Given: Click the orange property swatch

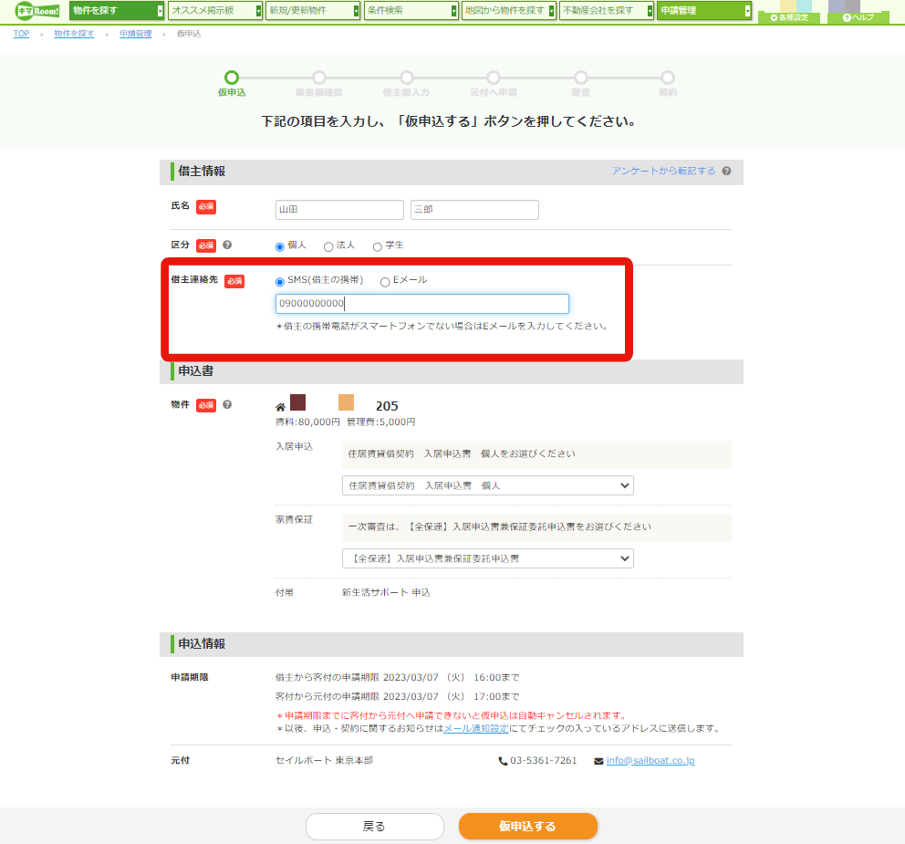Looking at the screenshot, I should pos(347,402).
